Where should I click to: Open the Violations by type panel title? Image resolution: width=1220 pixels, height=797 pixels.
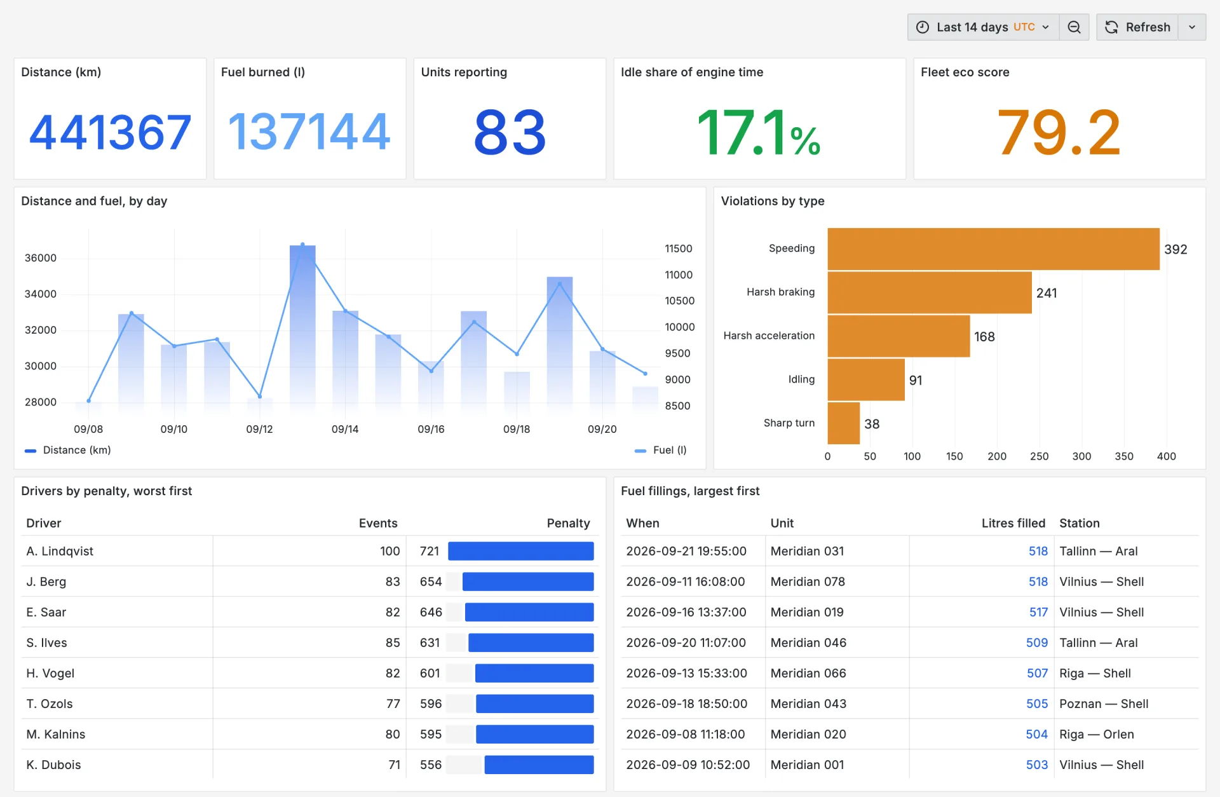point(772,201)
